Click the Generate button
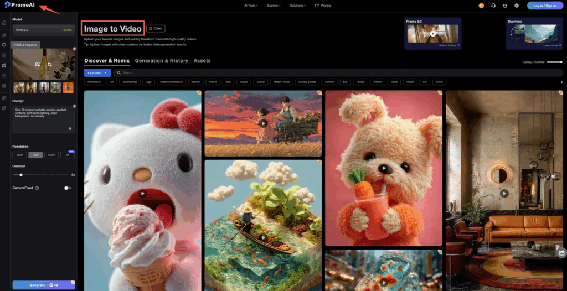The height and width of the screenshot is (291, 567). click(44, 285)
